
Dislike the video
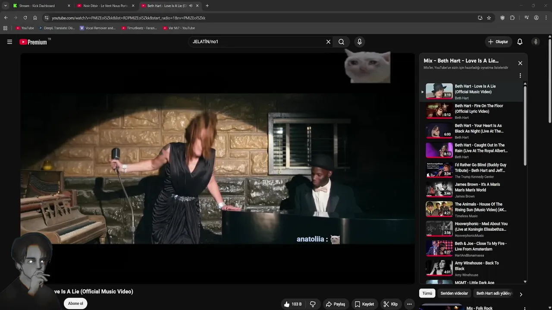click(x=313, y=304)
